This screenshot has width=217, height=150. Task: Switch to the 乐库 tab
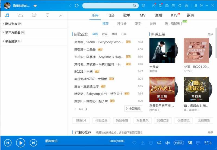pyautogui.click(x=95, y=15)
